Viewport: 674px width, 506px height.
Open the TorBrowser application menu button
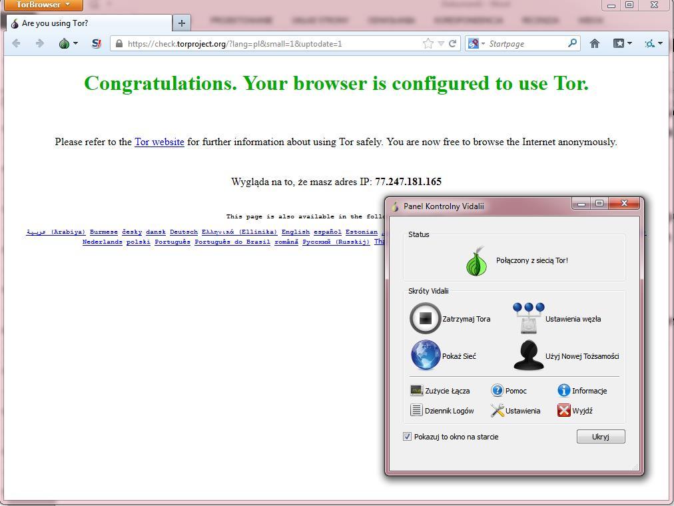pyautogui.click(x=43, y=5)
